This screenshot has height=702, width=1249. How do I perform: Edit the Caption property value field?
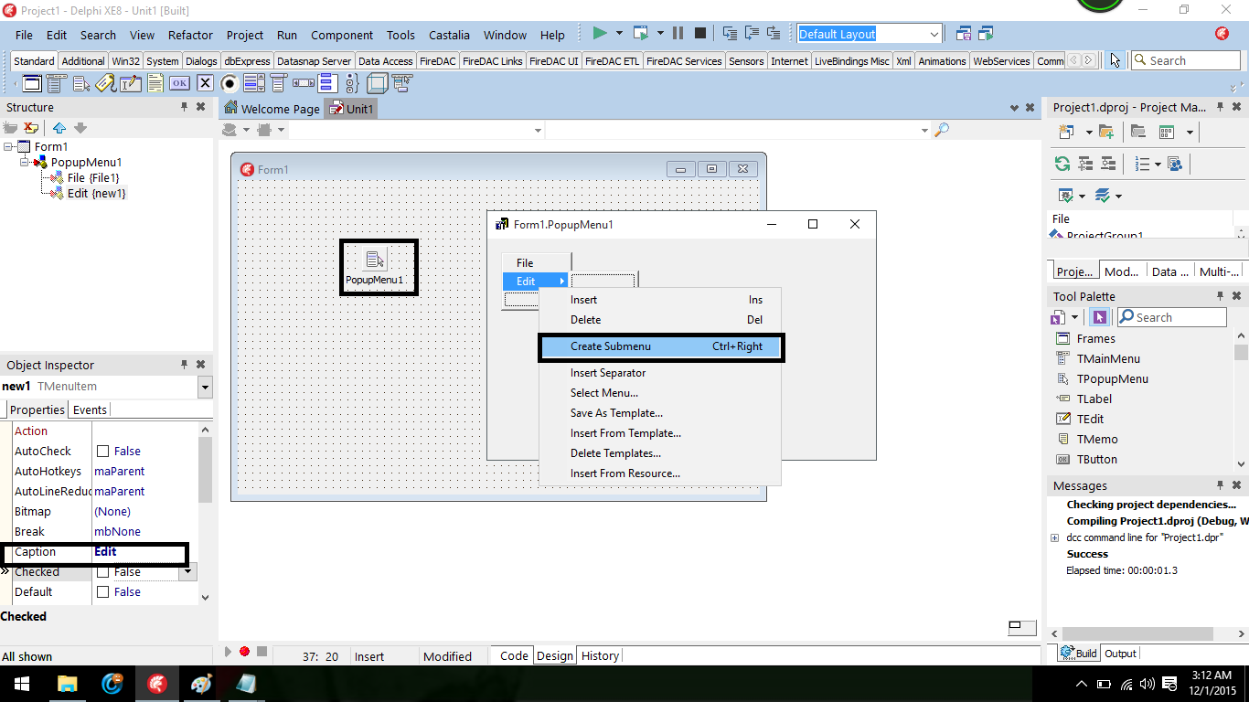142,551
